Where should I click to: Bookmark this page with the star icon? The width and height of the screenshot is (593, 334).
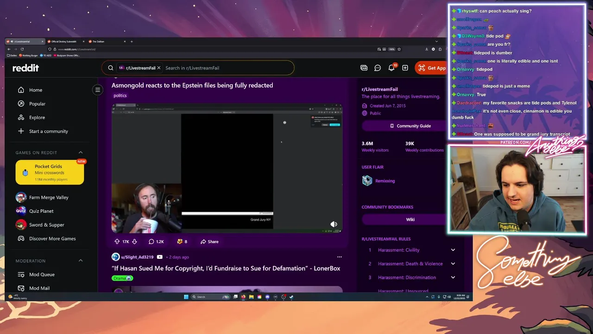click(399, 49)
